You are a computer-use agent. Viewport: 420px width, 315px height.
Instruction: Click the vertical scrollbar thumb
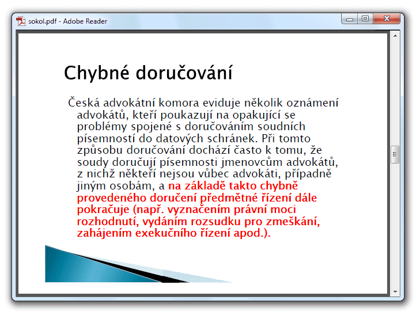395,154
